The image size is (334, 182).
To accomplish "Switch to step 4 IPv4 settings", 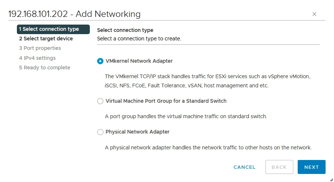I will (x=37, y=58).
